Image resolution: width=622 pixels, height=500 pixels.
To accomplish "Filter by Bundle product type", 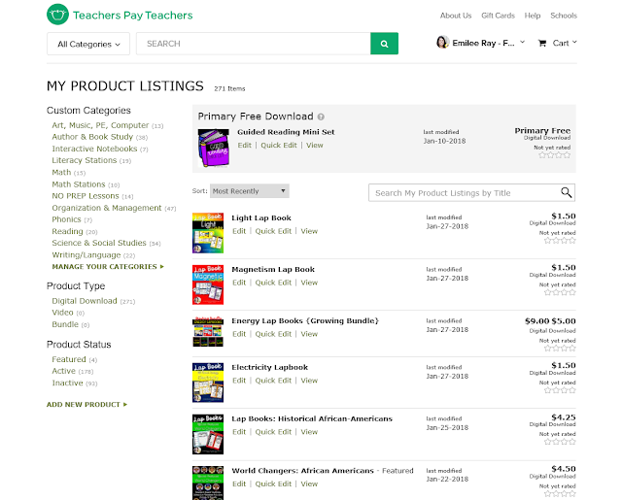I will click(x=65, y=324).
